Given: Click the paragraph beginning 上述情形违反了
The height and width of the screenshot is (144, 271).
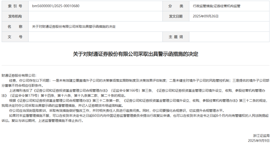Looking at the screenshot, I should pyautogui.click(x=133, y=93).
